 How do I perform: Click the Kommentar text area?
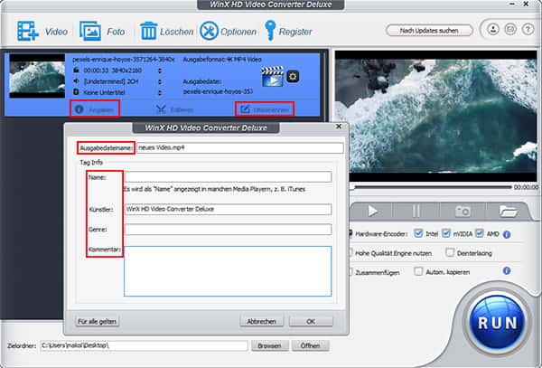click(228, 271)
